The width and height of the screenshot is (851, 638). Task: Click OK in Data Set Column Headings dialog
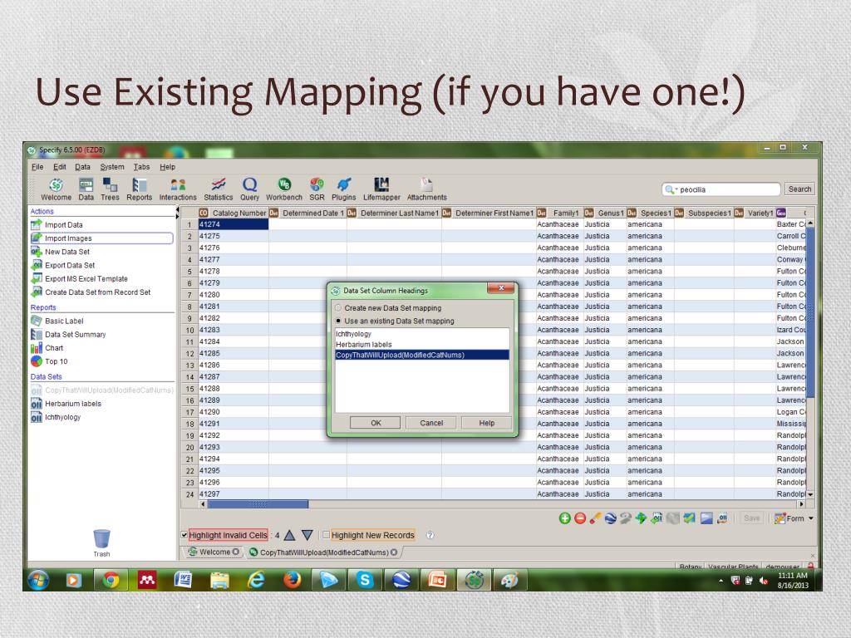click(x=376, y=423)
